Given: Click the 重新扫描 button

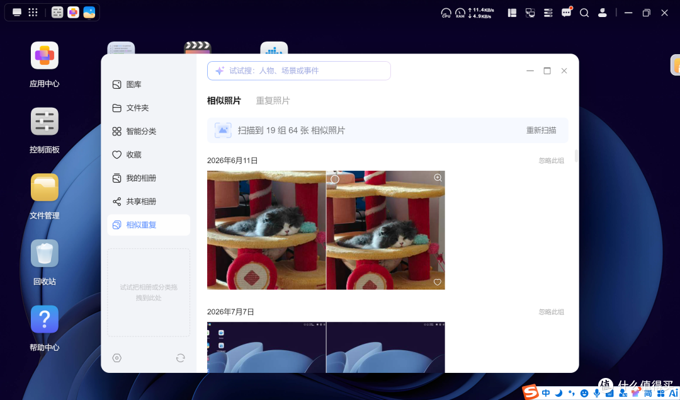Looking at the screenshot, I should 541,130.
